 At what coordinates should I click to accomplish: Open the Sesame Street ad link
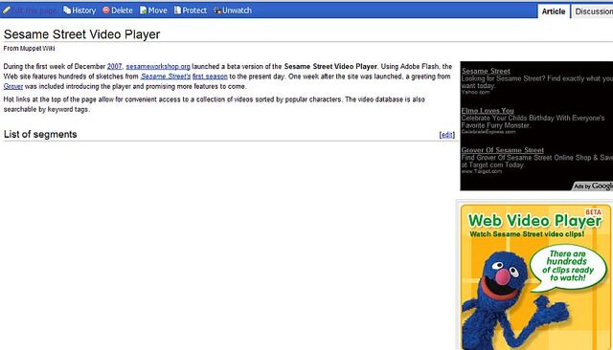tap(486, 71)
